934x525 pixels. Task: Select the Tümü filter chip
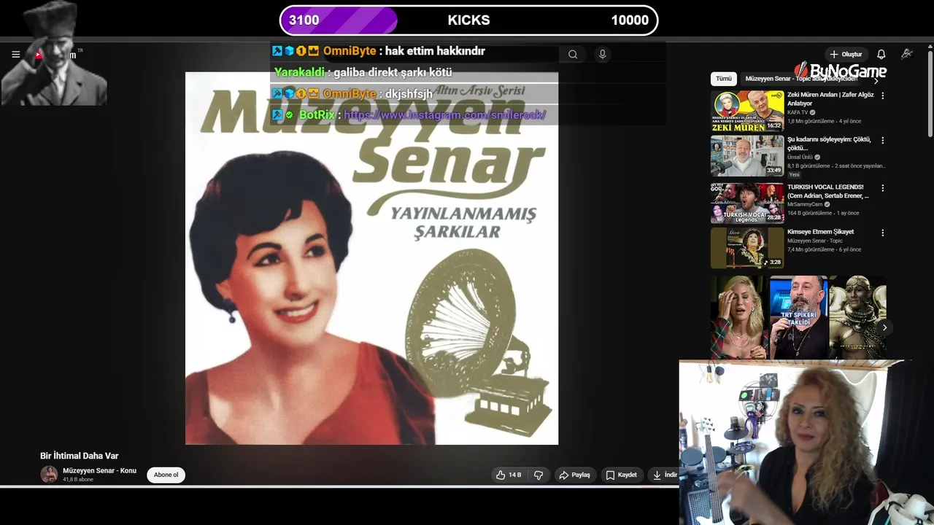[723, 79]
